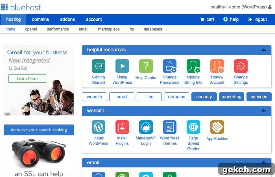Select the domains main nav tab
The width and height of the screenshot is (275, 177).
[40, 19]
